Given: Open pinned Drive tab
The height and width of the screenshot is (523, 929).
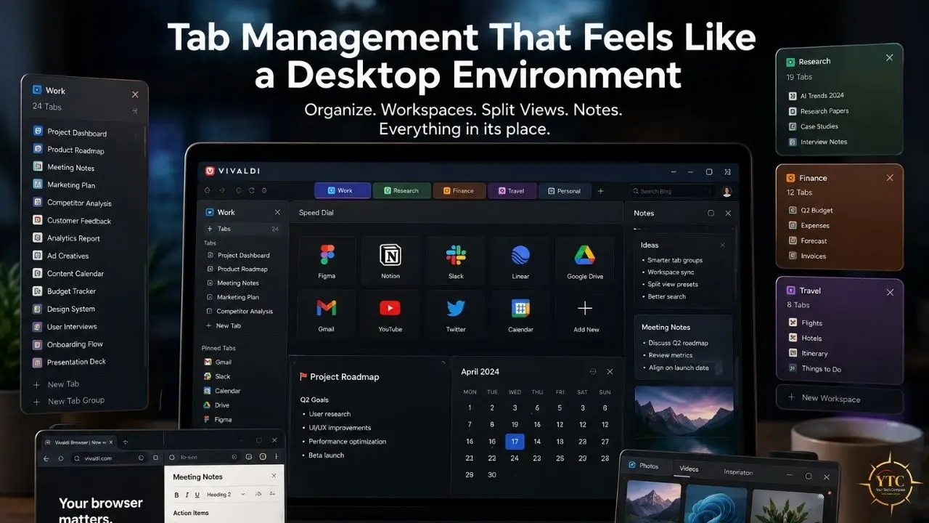Looking at the screenshot, I should coord(216,405).
